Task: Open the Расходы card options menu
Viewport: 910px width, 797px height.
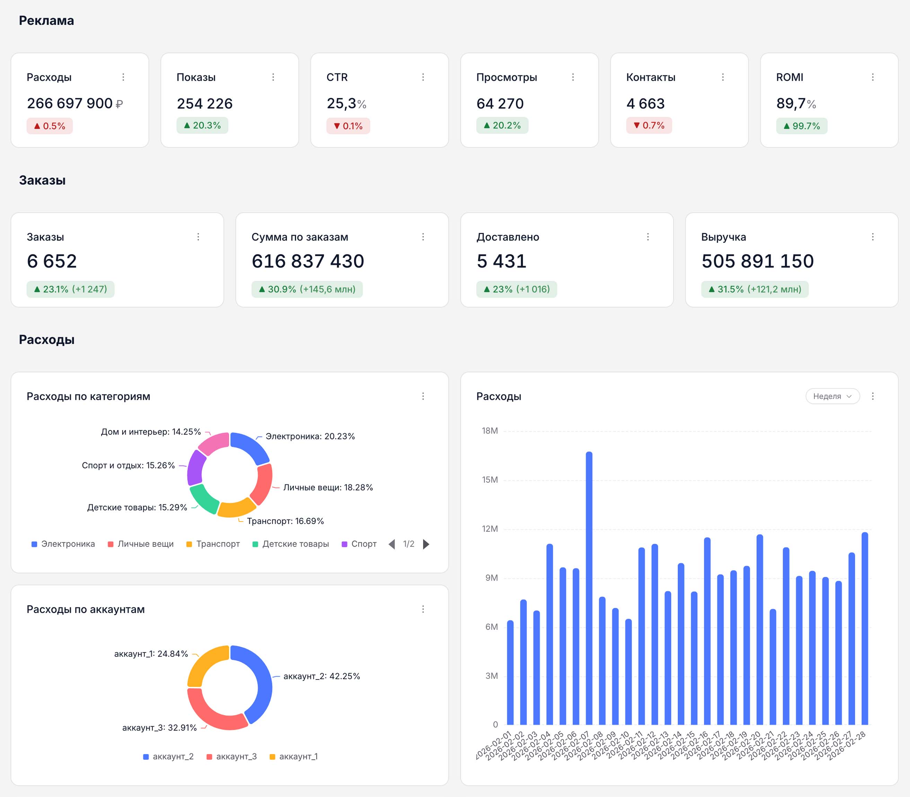Action: (x=123, y=77)
